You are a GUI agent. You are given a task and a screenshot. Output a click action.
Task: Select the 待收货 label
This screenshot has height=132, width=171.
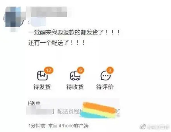[x=75, y=87]
